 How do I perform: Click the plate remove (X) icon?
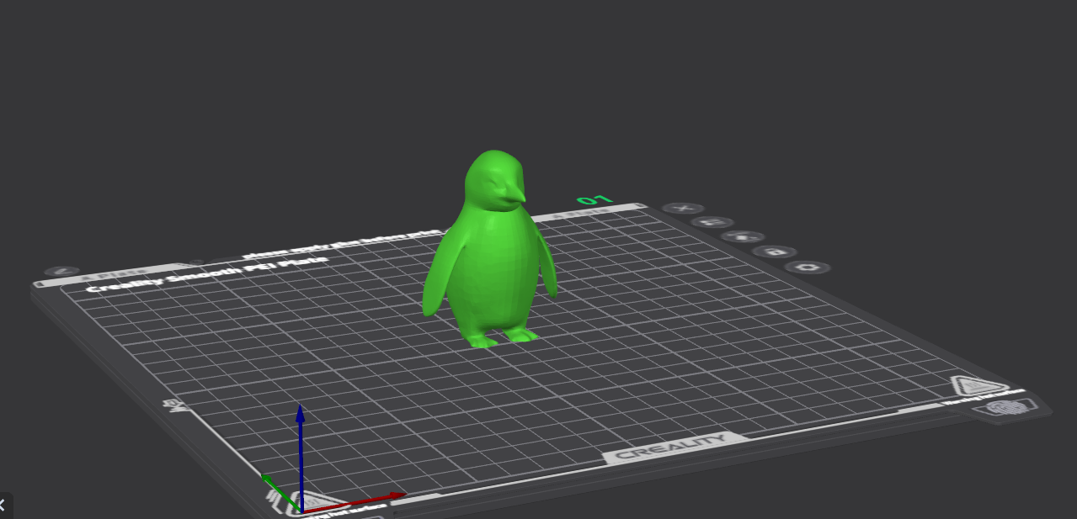684,209
